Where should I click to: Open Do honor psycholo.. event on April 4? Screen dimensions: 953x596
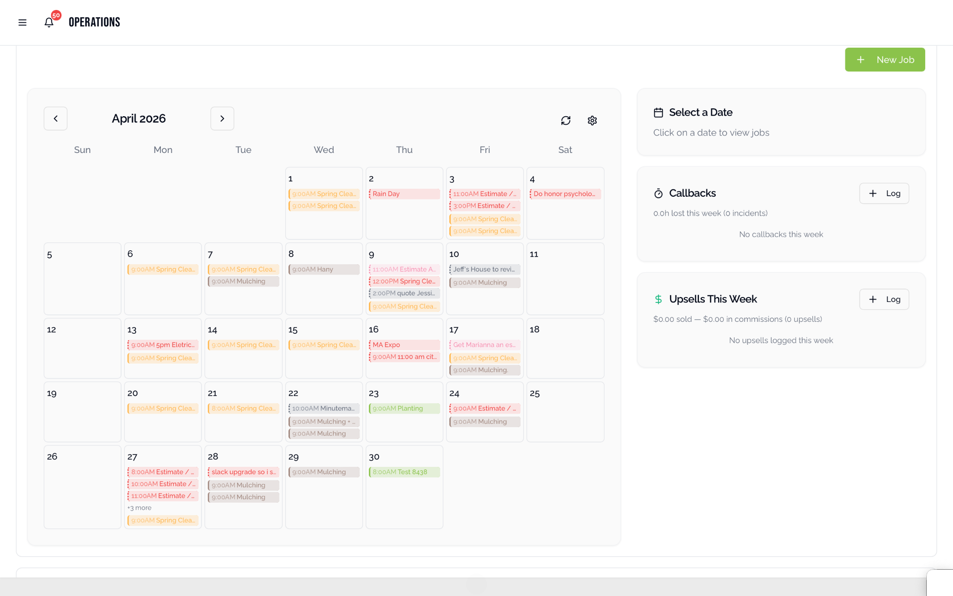tap(565, 194)
